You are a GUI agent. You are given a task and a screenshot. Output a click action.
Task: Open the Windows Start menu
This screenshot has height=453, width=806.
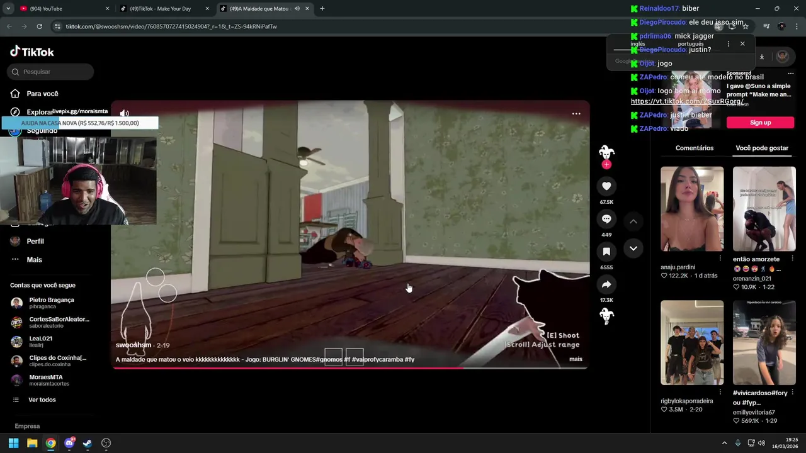click(13, 443)
